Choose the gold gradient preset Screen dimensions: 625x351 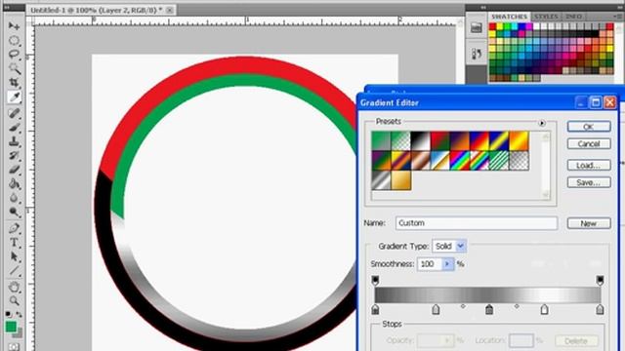[x=401, y=180]
